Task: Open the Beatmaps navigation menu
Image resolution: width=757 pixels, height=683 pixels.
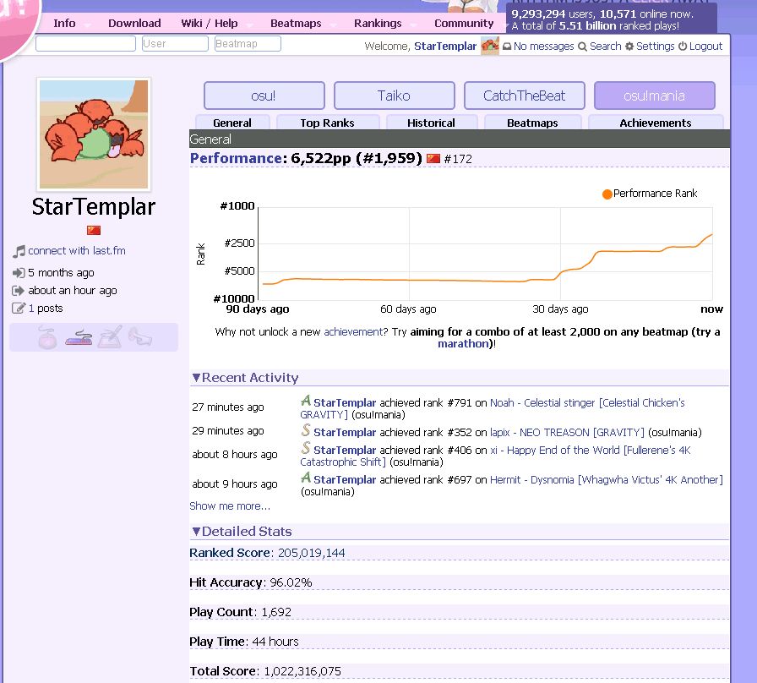Action: point(296,23)
